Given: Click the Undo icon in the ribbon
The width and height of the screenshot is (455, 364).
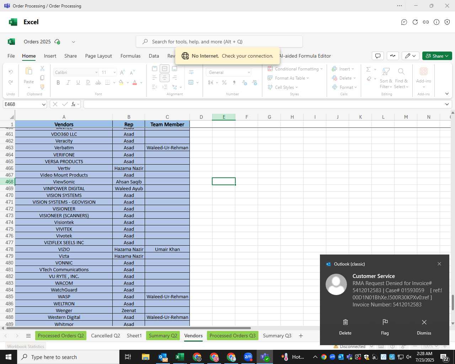Looking at the screenshot, I should 11,72.
